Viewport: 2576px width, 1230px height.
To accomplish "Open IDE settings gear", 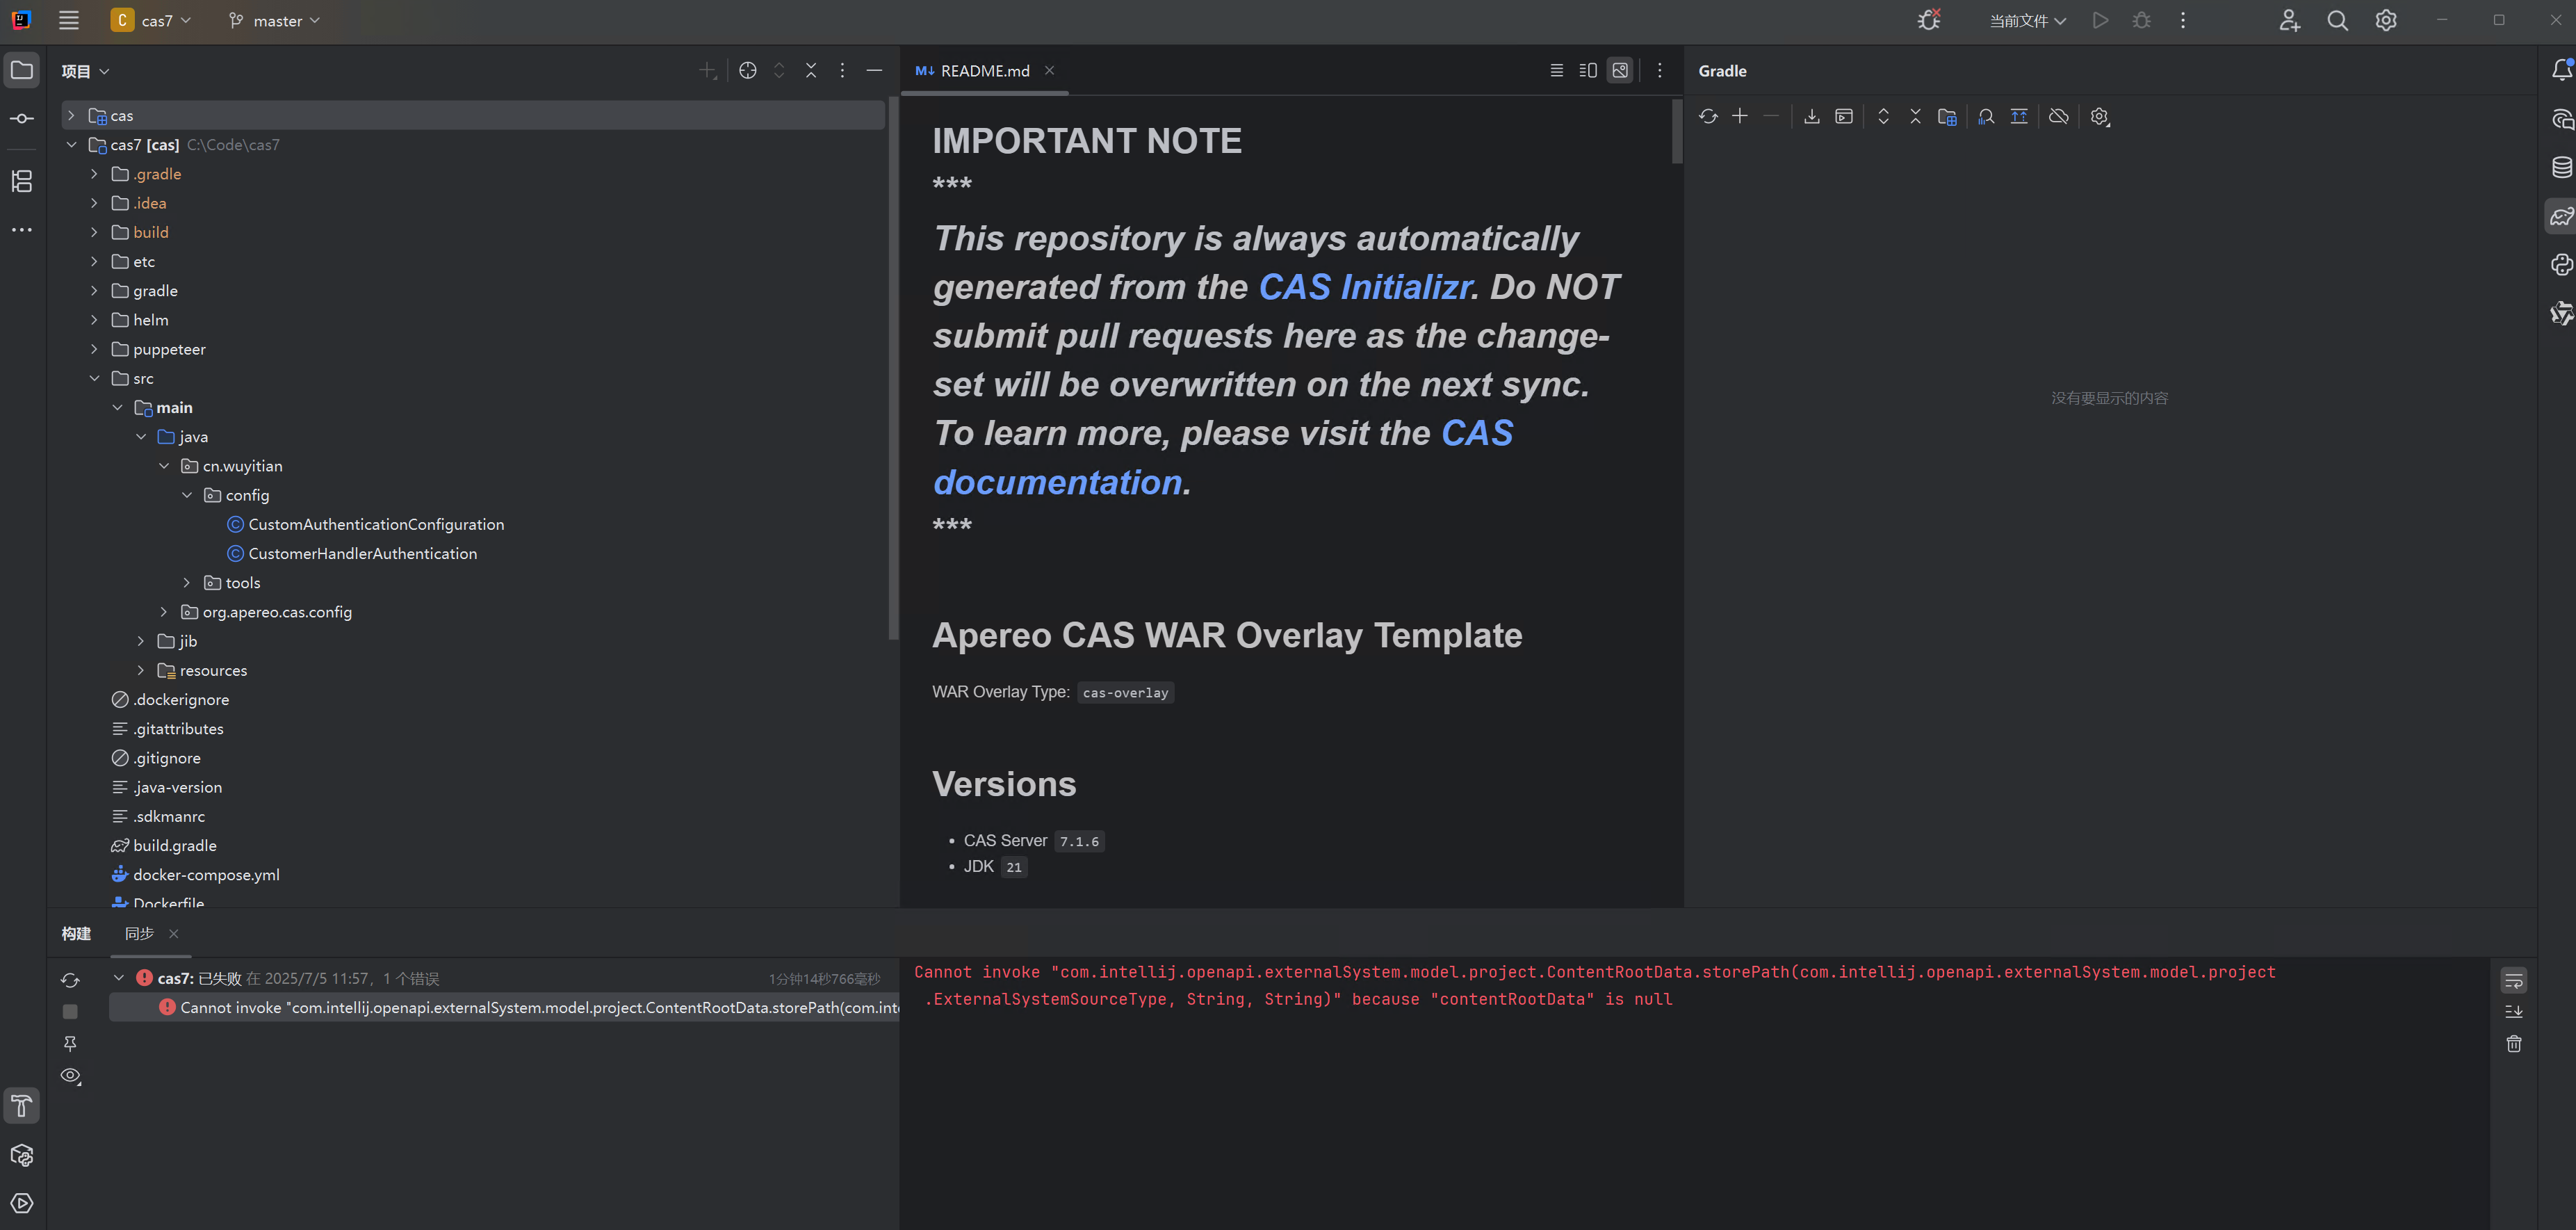I will click(x=2386, y=20).
